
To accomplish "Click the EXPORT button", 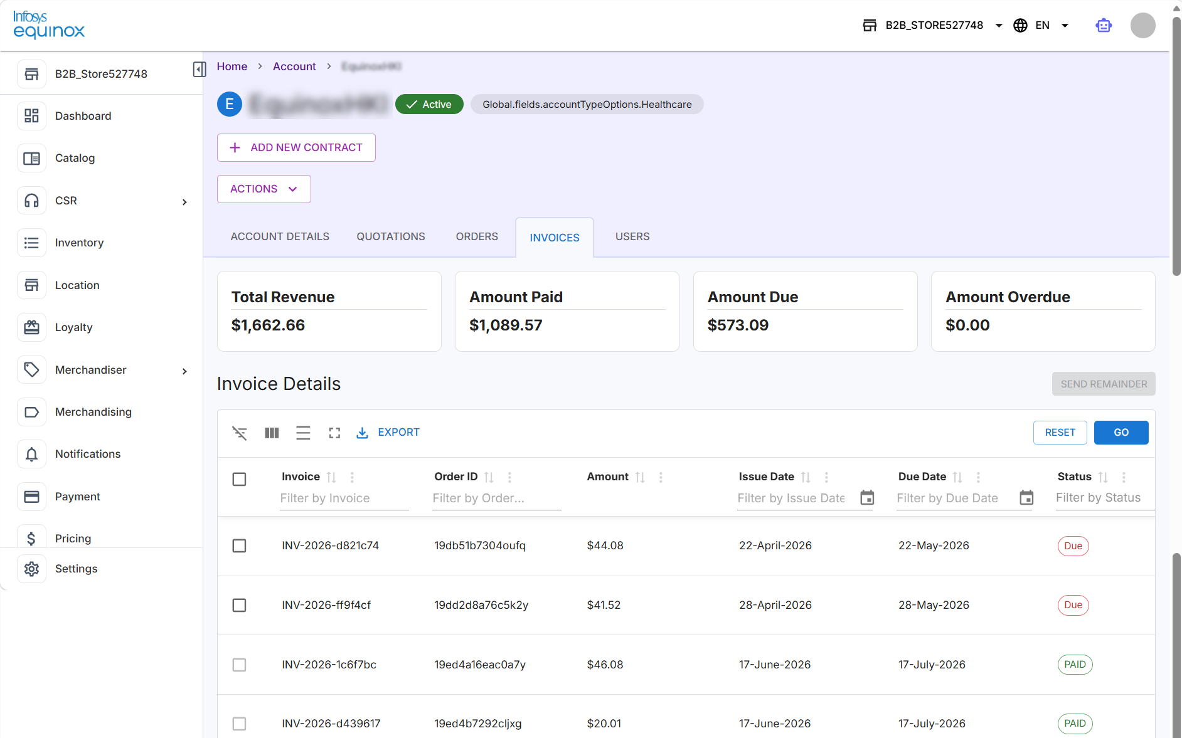I will pos(388,433).
